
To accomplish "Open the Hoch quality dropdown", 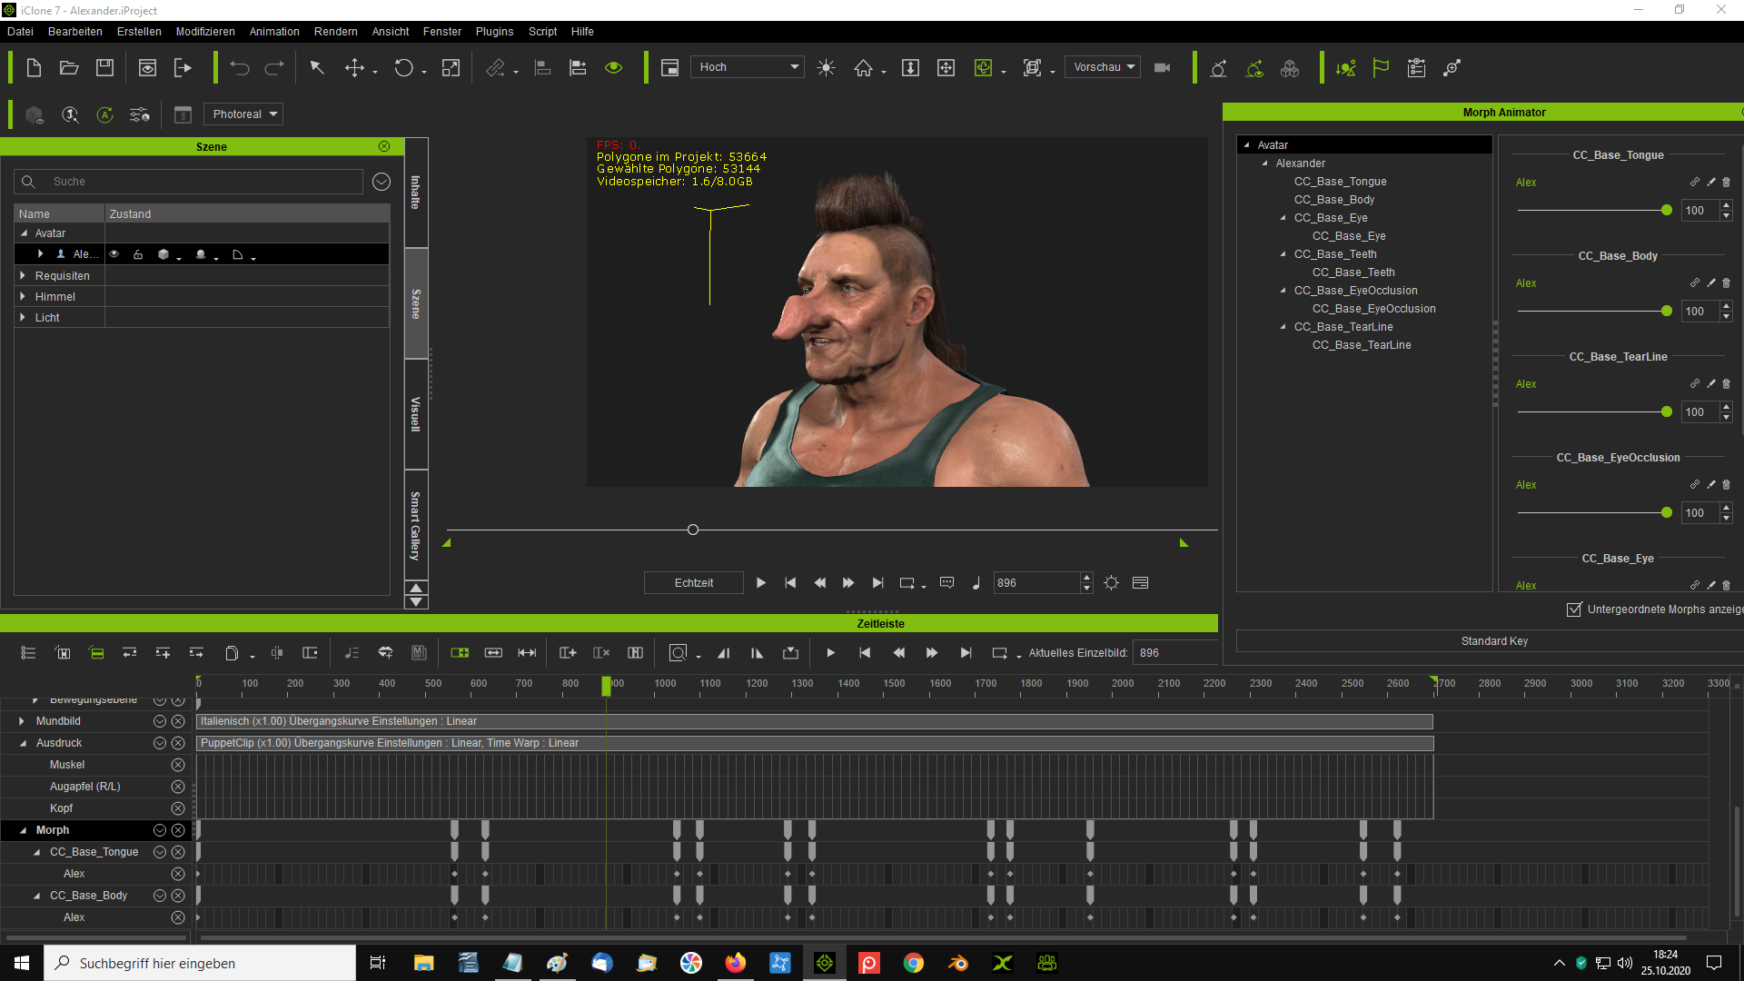I will pyautogui.click(x=748, y=67).
